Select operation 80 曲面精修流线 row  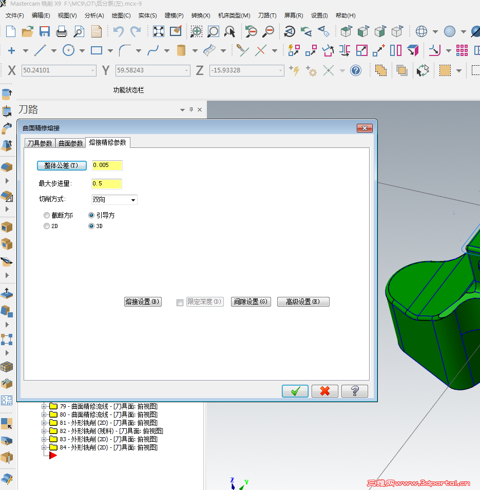(109, 414)
